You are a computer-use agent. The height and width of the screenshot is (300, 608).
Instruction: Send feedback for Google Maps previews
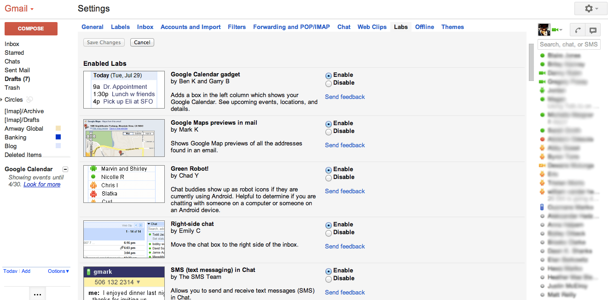(x=345, y=145)
